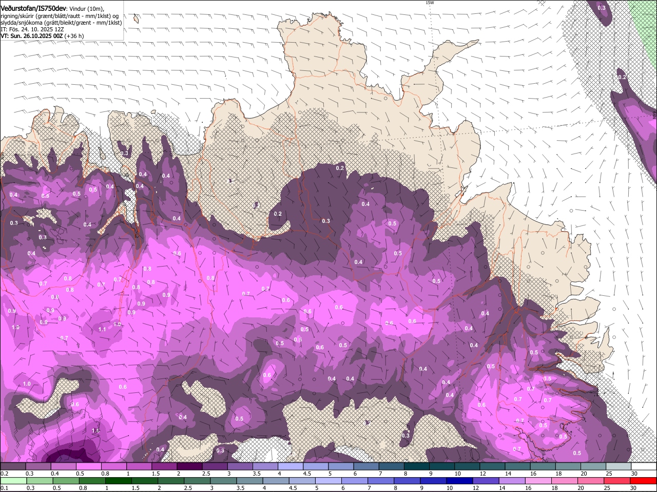Click the 'IT: Fös. 24. 10. 2025 12Z' line
The height and width of the screenshot is (492, 657).
32,29
